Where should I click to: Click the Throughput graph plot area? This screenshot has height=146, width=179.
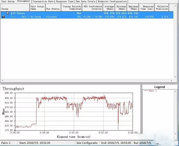coord(74,112)
